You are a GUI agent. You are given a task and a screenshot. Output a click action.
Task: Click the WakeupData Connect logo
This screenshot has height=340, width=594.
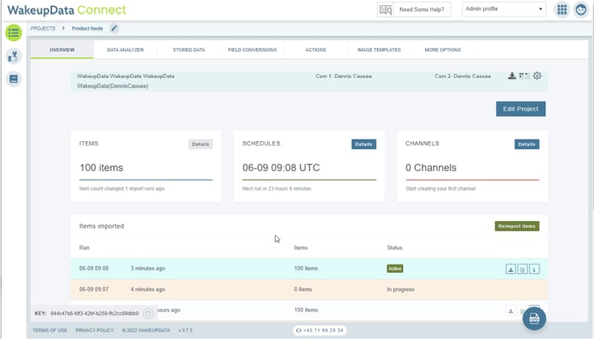(x=66, y=10)
